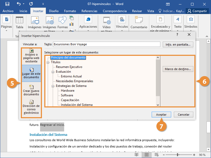
Task: Click zoom in plus button
Action: [194, 155]
